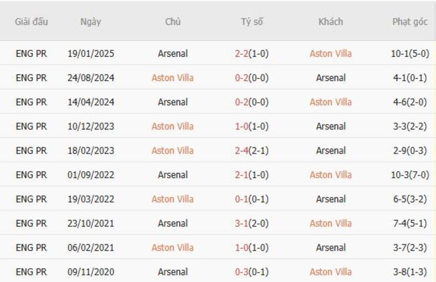The width and height of the screenshot is (436, 282).
Task: Click the 'Ngày' column header
Action: tap(91, 21)
